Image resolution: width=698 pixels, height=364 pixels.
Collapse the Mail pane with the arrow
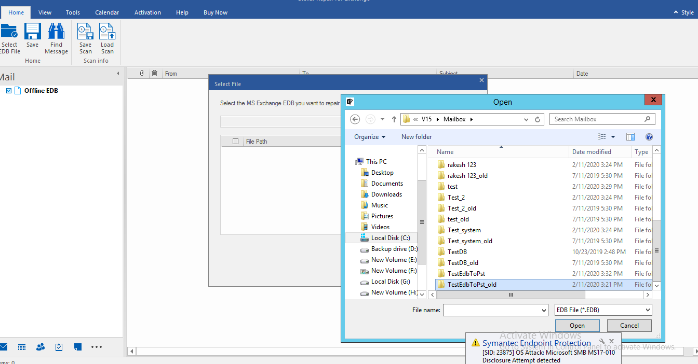[118, 74]
